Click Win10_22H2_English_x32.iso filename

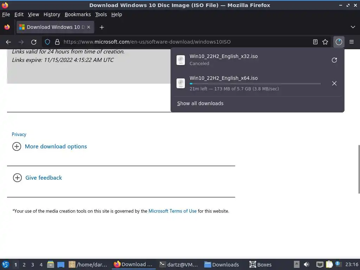(x=224, y=56)
